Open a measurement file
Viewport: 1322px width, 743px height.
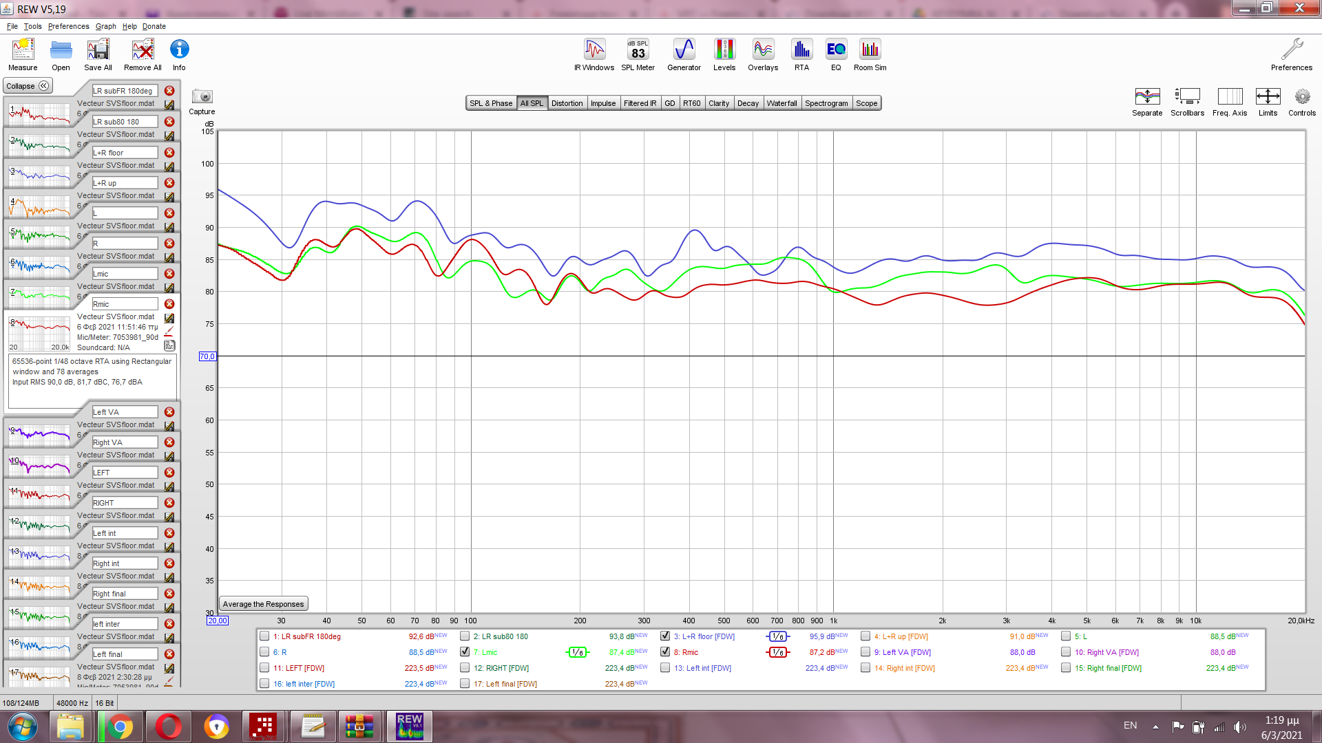tap(61, 54)
